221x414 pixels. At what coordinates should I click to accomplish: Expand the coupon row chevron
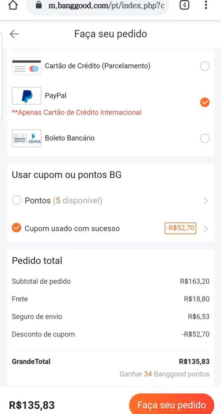click(206, 229)
